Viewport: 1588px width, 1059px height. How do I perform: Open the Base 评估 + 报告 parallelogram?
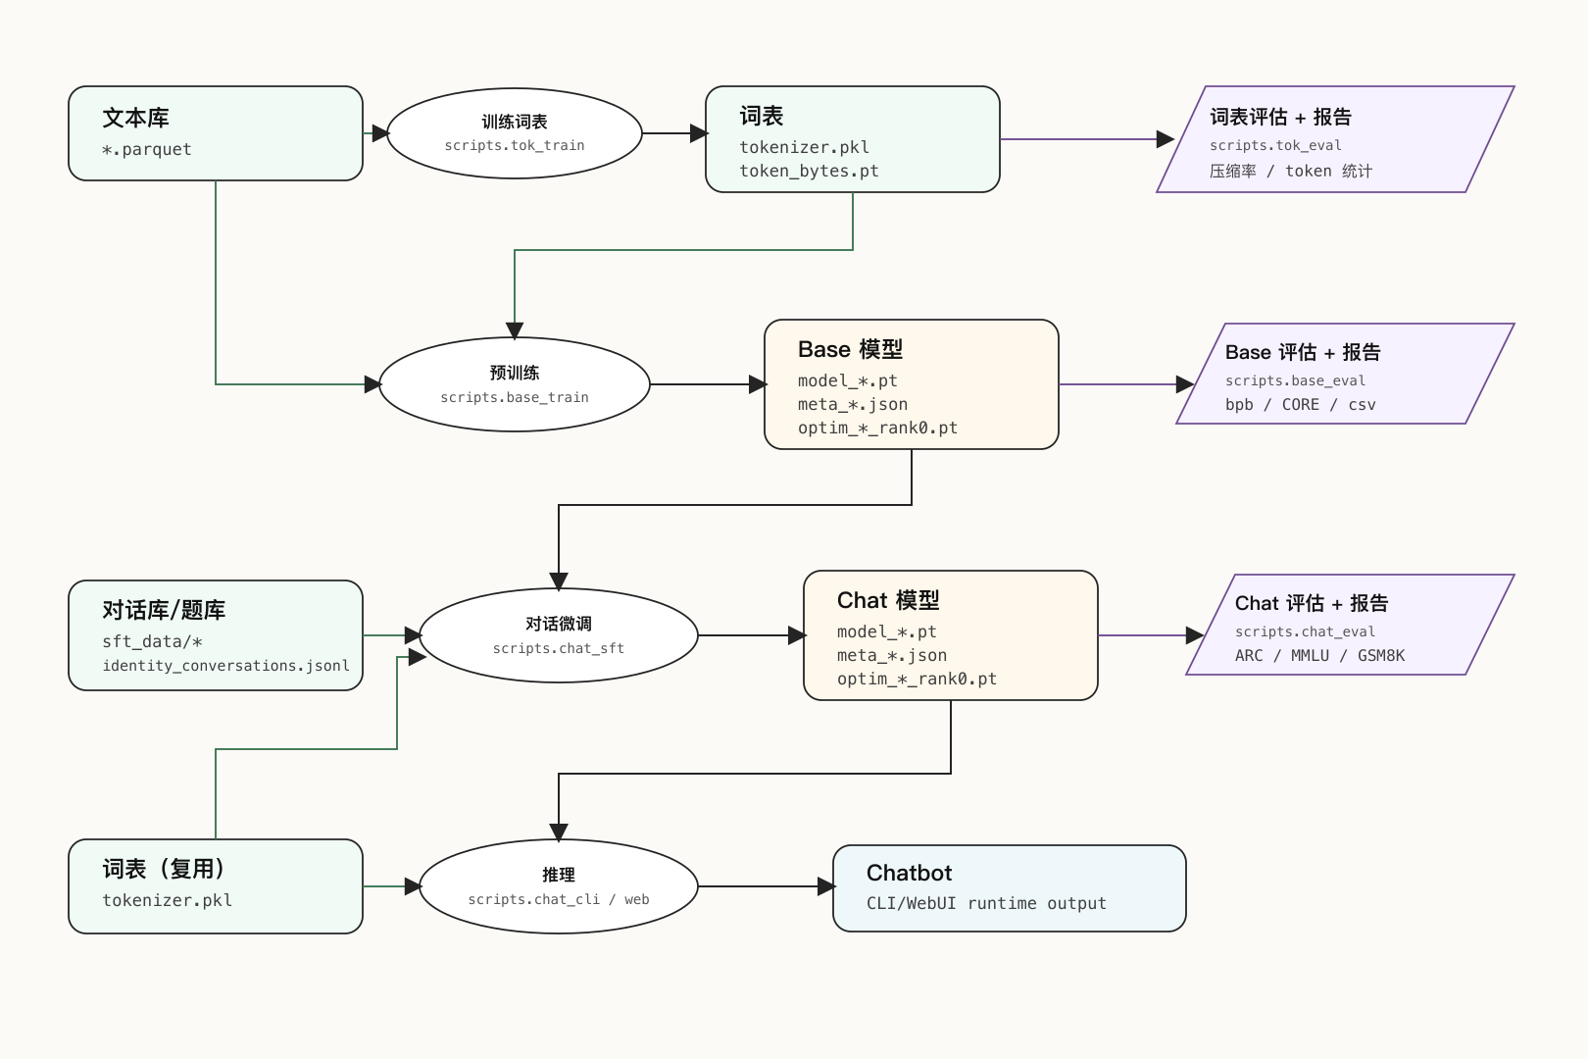click(x=1345, y=374)
